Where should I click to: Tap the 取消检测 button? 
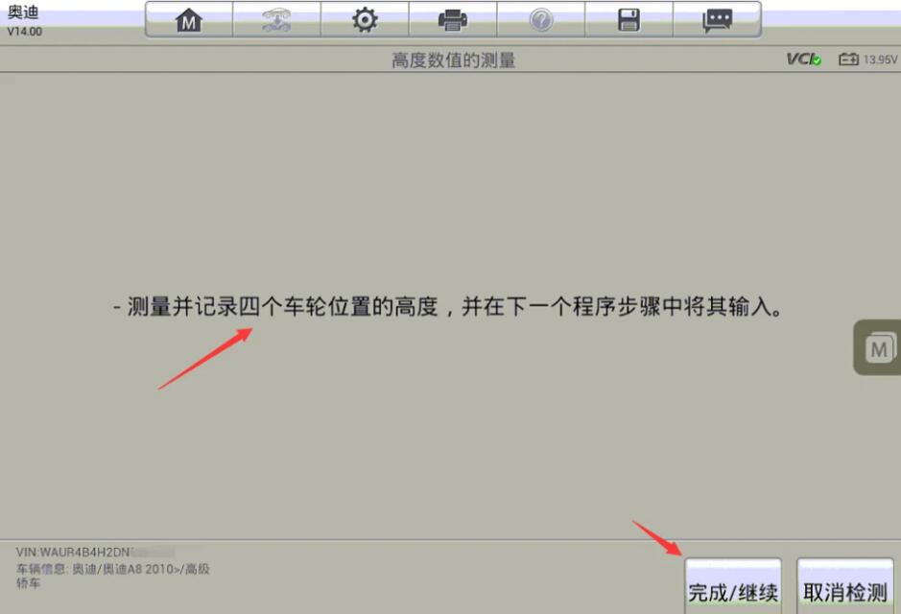click(844, 587)
